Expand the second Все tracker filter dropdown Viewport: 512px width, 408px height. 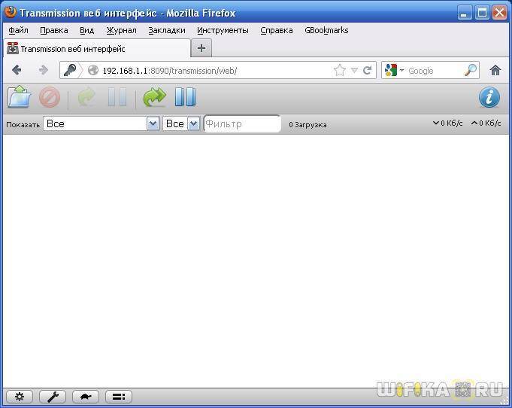(x=181, y=124)
